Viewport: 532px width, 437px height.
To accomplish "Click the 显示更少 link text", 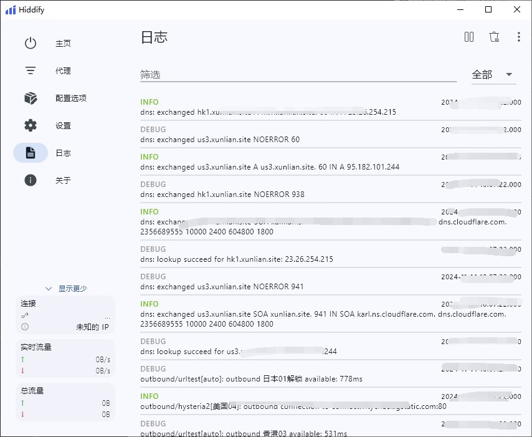I will [73, 289].
